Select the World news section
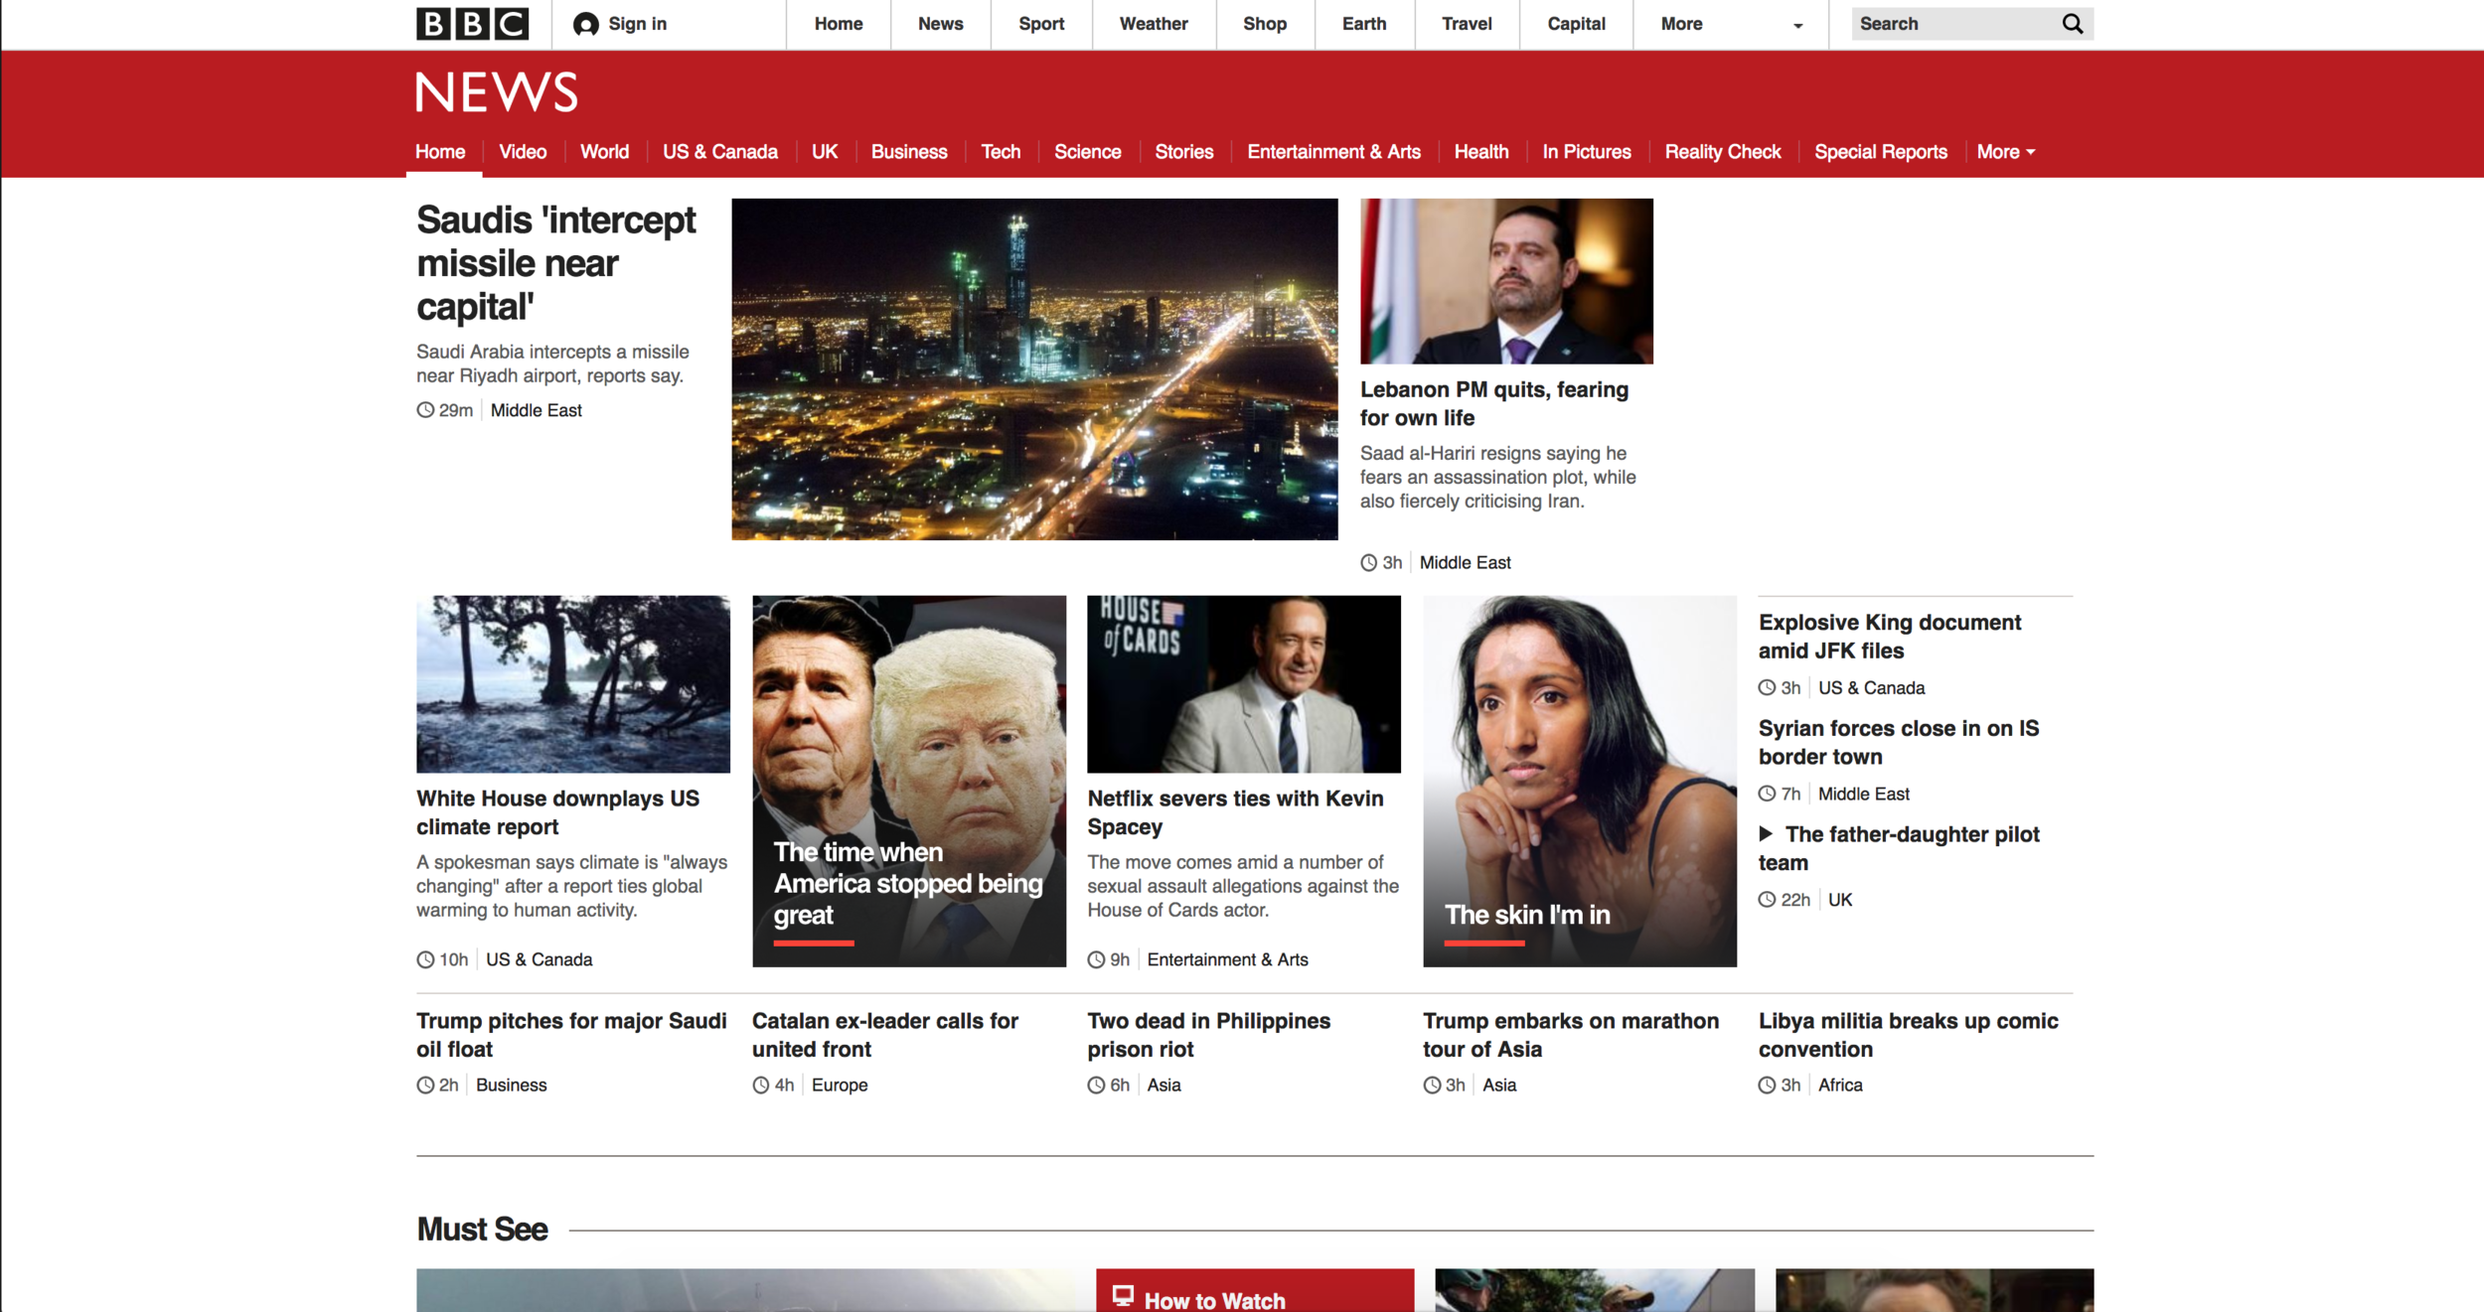2484x1312 pixels. coord(604,152)
